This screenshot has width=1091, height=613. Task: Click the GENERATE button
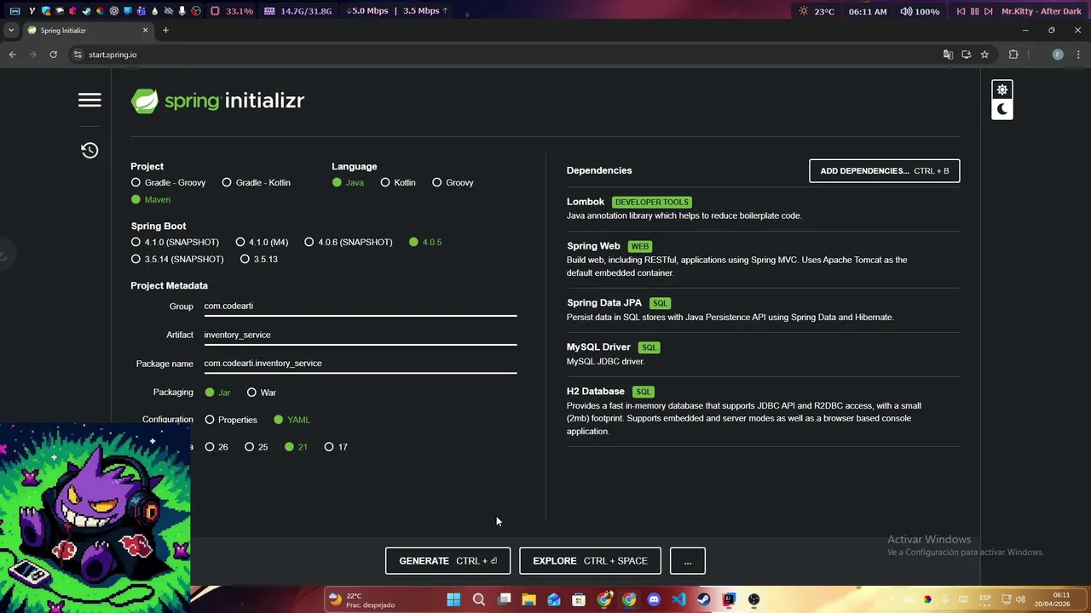pyautogui.click(x=447, y=561)
